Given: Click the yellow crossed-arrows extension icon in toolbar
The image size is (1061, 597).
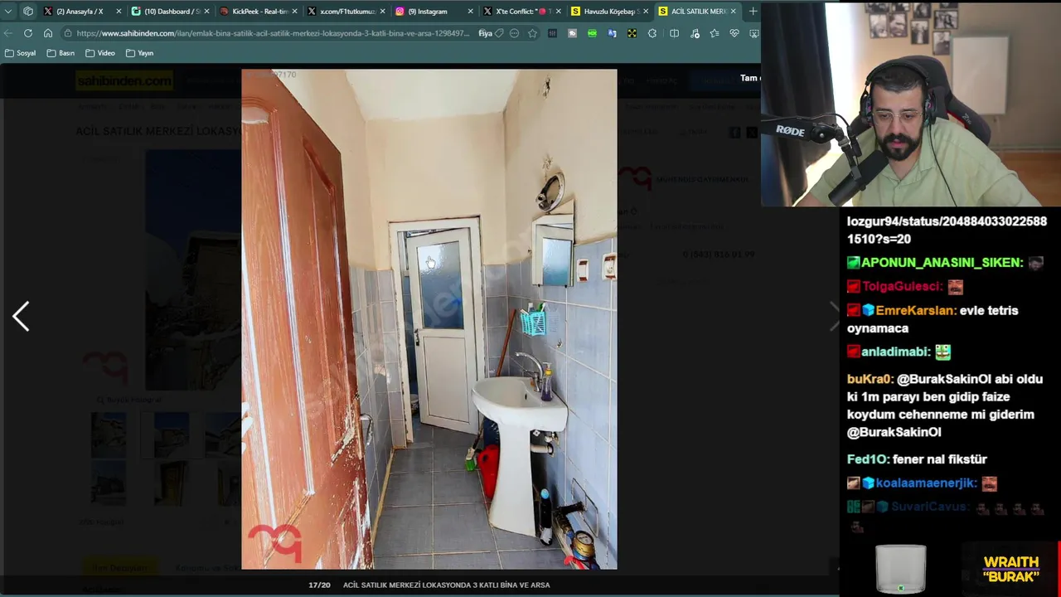Looking at the screenshot, I should point(632,33).
